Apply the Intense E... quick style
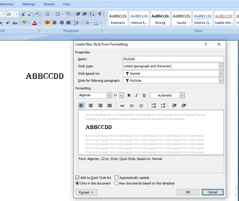This screenshot has width=239, height=201. [x=139, y=19]
